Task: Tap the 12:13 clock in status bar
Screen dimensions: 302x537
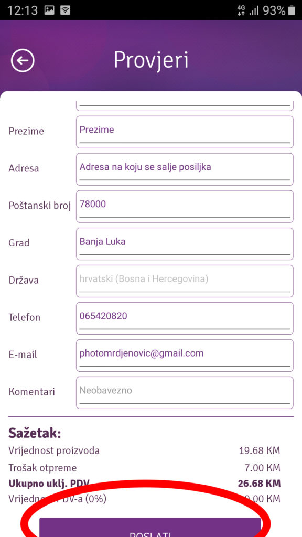Action: (x=23, y=10)
